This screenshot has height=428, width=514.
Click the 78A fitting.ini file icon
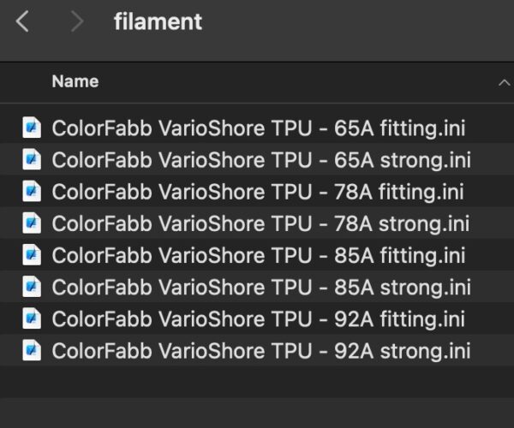point(32,191)
